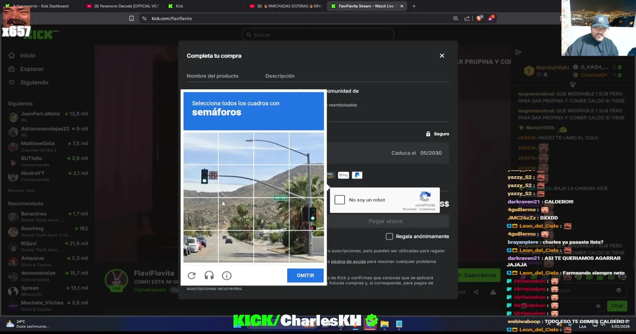Go to Inicio in Kick sidebar
The image size is (636, 334).
[28, 55]
